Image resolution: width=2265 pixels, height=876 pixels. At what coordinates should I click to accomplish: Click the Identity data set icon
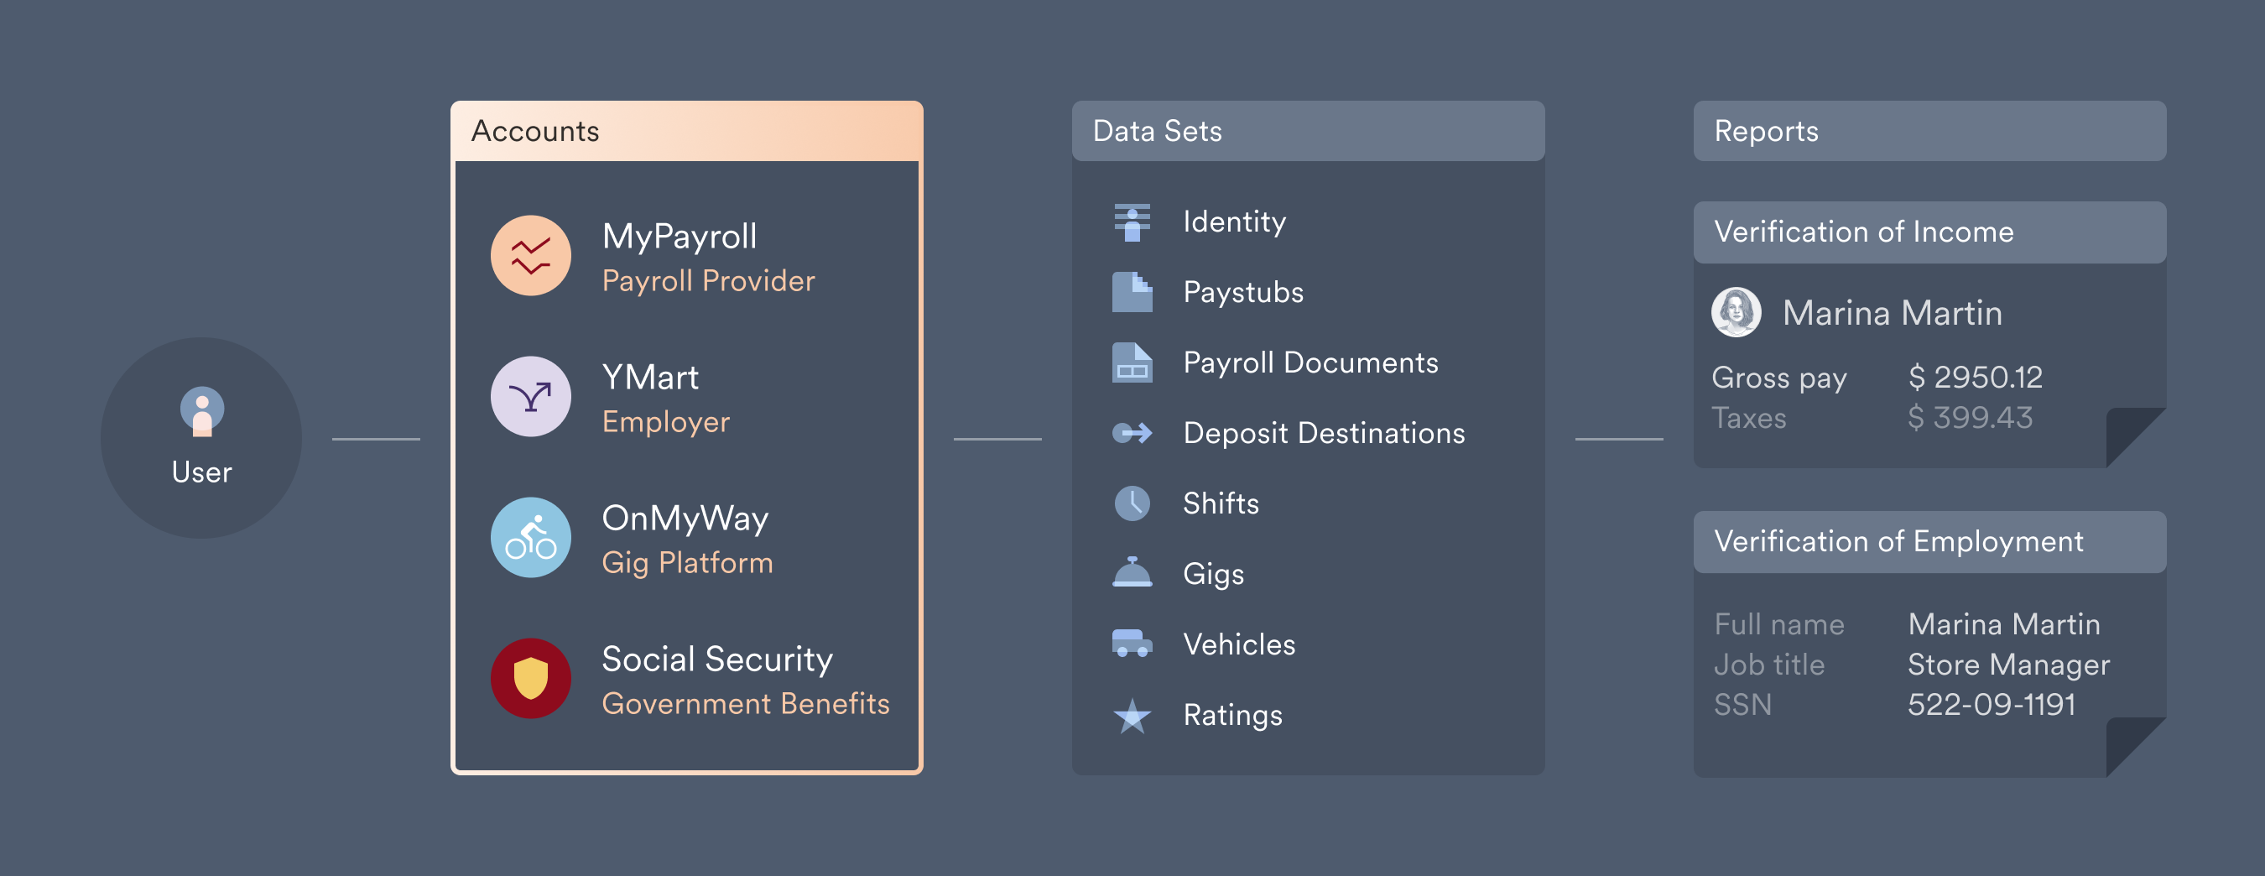1132,222
